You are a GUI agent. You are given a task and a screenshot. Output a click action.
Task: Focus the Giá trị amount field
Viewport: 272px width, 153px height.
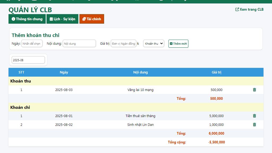click(x=124, y=43)
